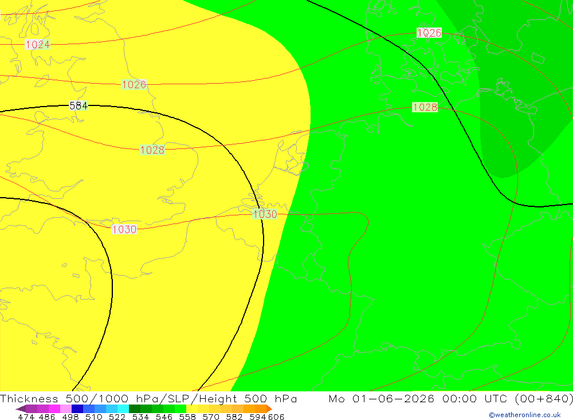
Task: Pick the light pink swatch above 498
Action: click(66, 409)
